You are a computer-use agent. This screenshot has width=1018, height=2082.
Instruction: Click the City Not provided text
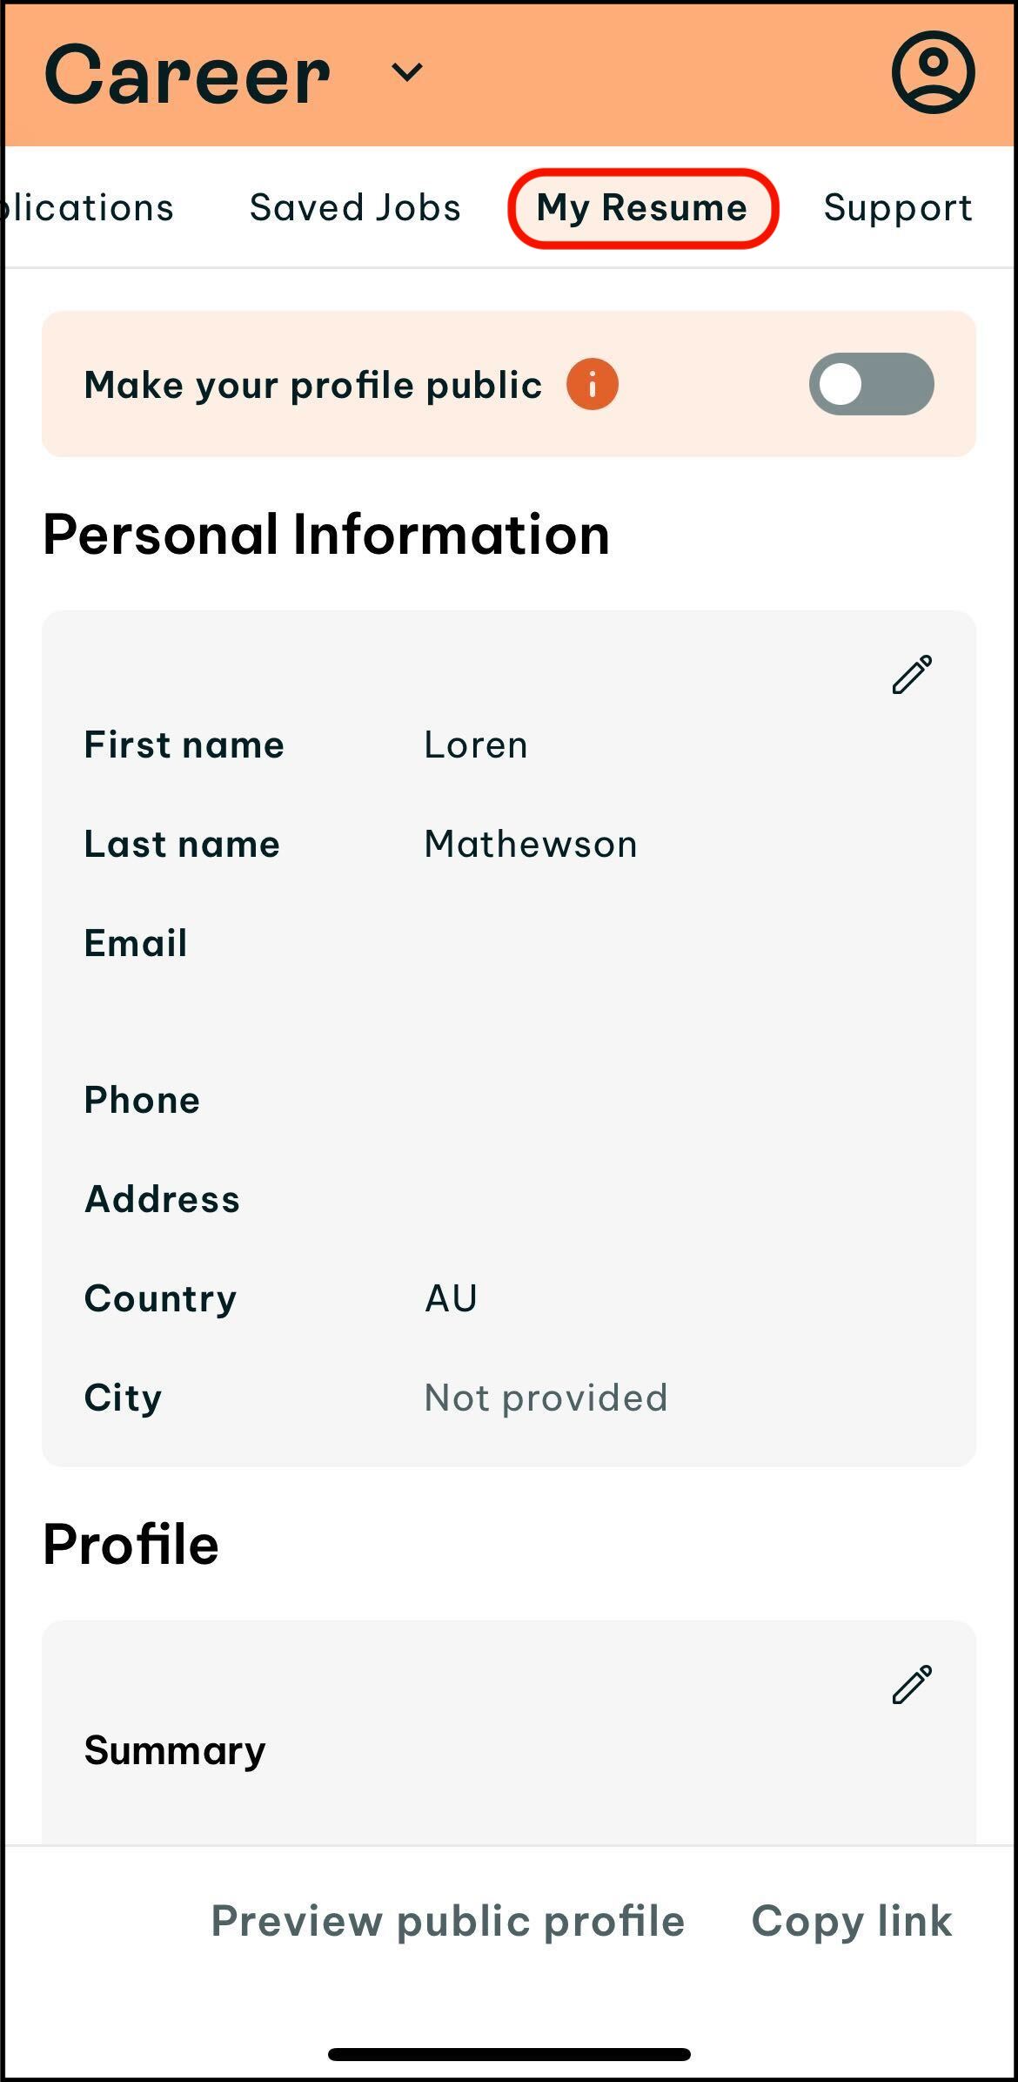click(x=546, y=1398)
